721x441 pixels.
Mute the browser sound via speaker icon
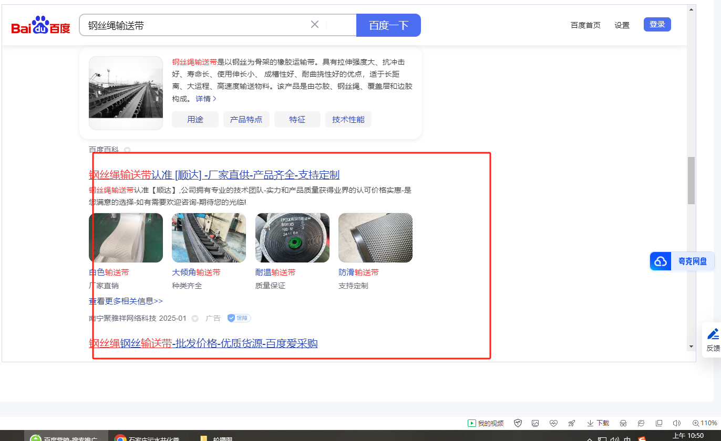click(x=677, y=423)
